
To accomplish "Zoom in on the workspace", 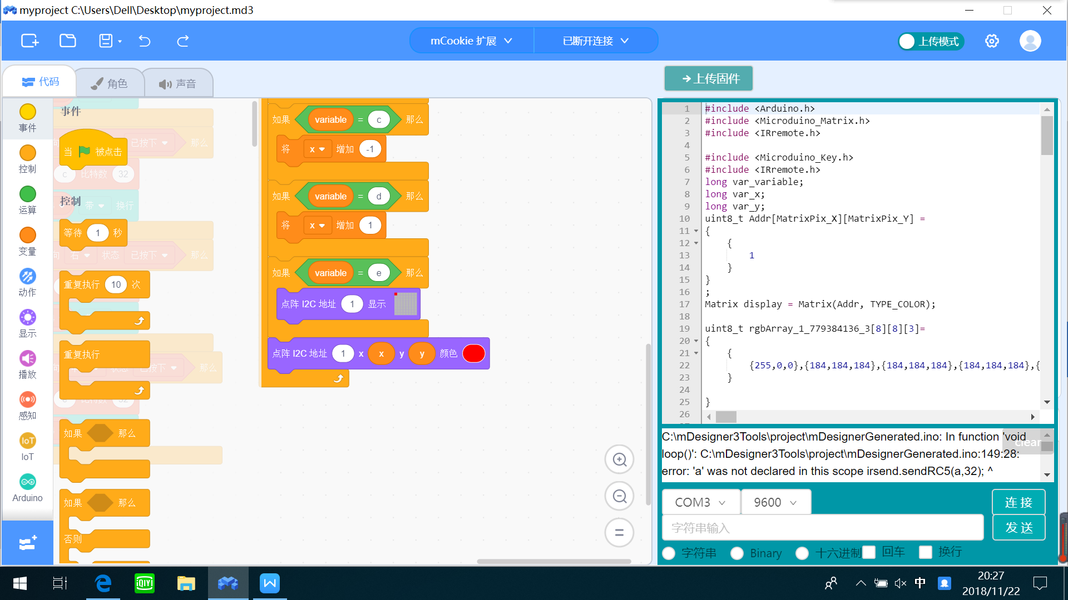I will tap(619, 459).
